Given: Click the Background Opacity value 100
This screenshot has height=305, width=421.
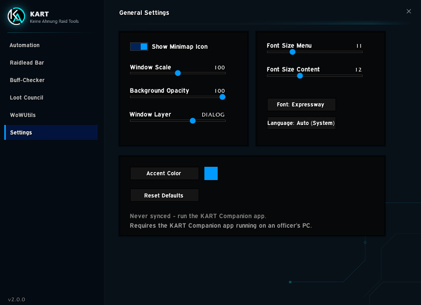Looking at the screenshot, I should [x=220, y=91].
